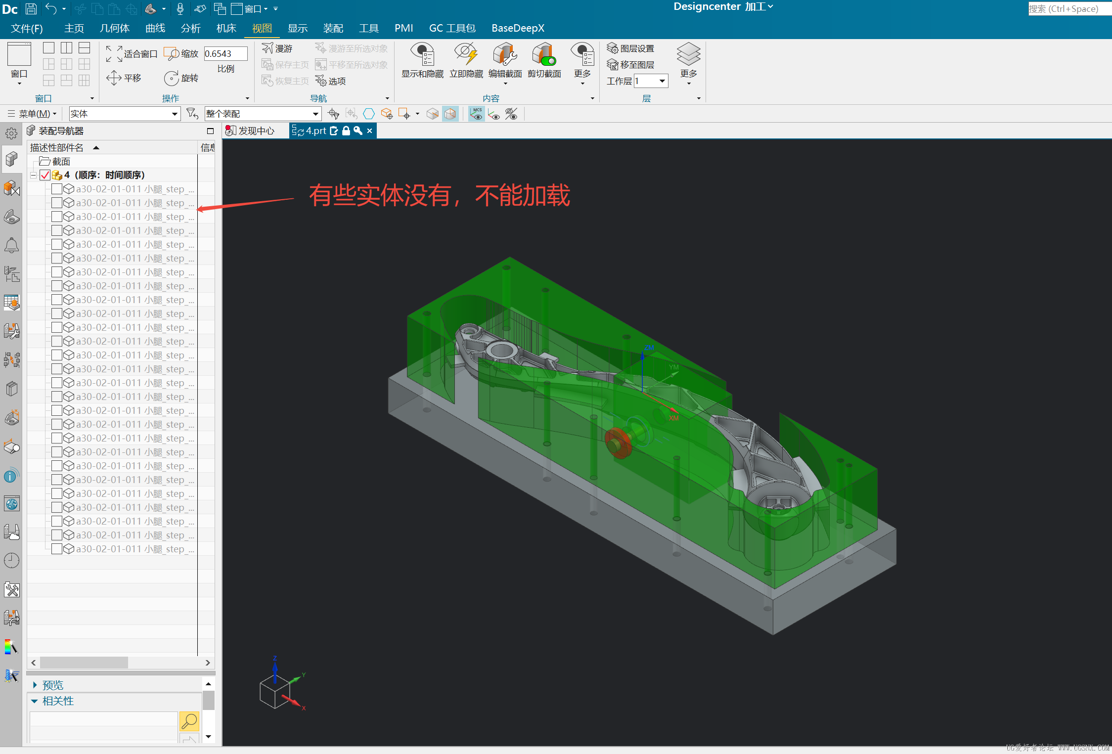Sort by Descriptive Part Name column header
The height and width of the screenshot is (754, 1112).
coord(112,147)
